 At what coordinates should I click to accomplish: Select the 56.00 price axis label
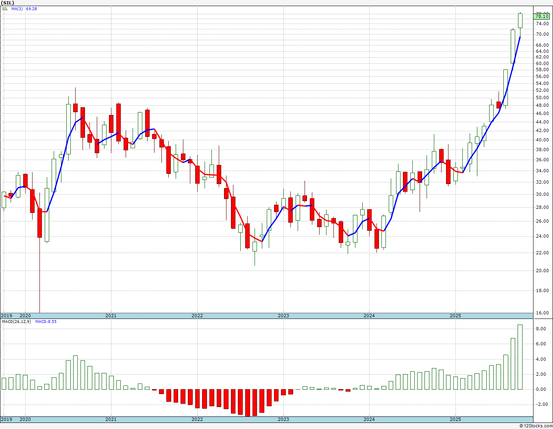(542, 76)
